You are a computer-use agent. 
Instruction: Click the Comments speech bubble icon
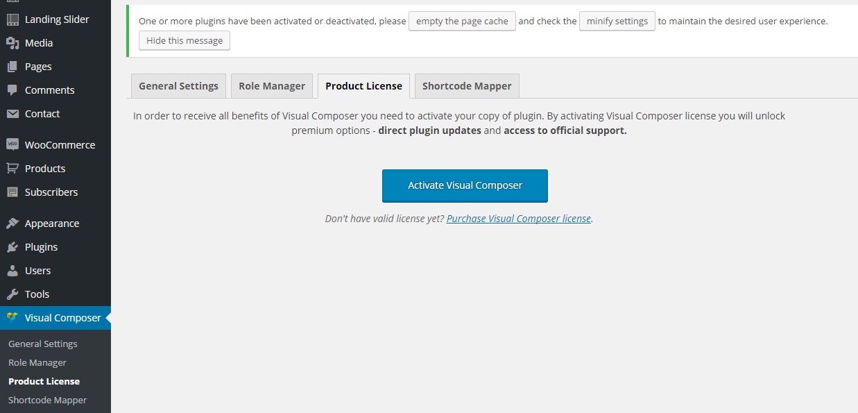[12, 90]
